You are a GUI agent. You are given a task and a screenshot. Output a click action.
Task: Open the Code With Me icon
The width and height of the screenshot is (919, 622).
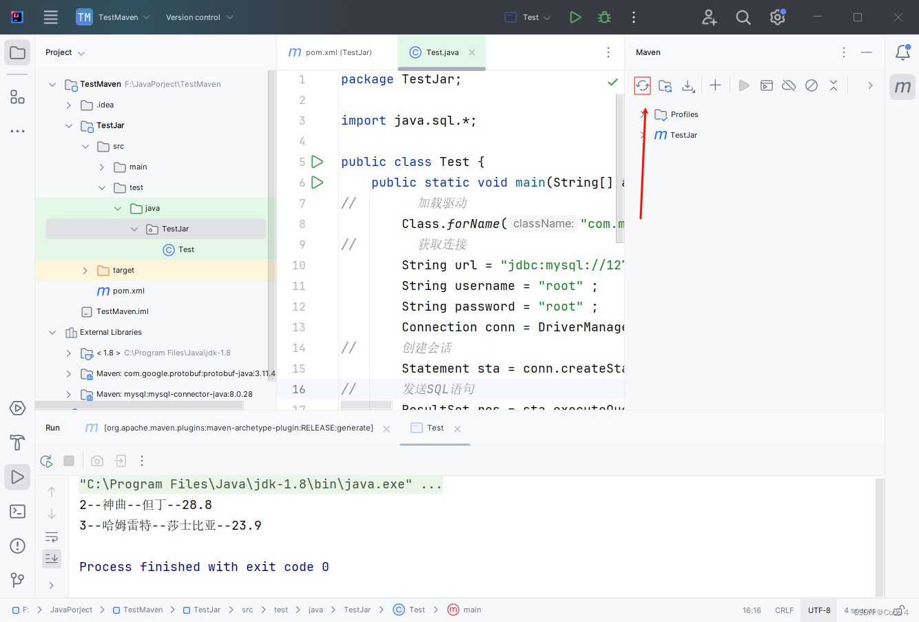pyautogui.click(x=709, y=17)
